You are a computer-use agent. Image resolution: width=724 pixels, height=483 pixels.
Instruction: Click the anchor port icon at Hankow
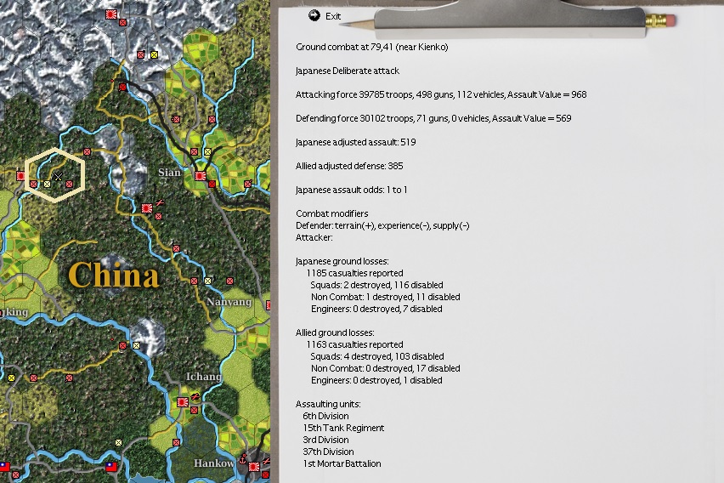click(x=243, y=459)
